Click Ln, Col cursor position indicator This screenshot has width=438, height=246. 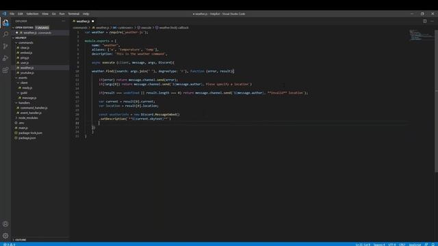click(363, 245)
